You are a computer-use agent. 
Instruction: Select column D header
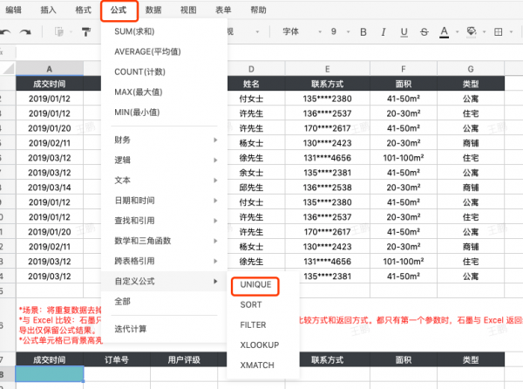click(x=251, y=69)
